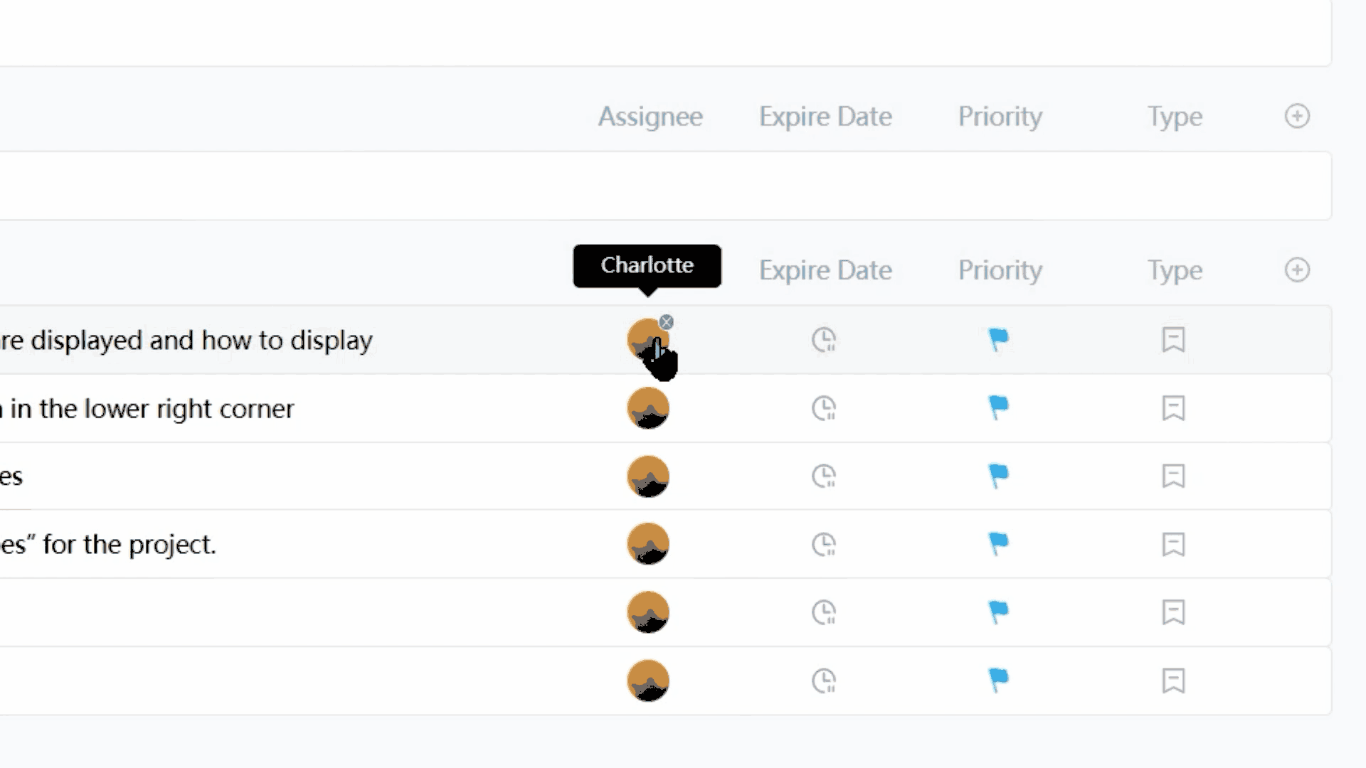Click expire date icon on last row
Screen dimensions: 1366x768
[x=824, y=680]
